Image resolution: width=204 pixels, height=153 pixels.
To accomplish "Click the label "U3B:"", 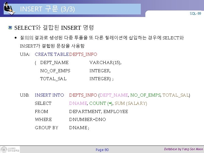I will click(25, 95).
